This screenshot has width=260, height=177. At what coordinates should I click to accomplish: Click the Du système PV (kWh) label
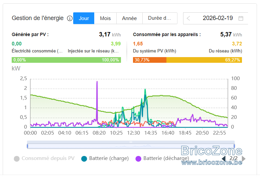coord(154,51)
